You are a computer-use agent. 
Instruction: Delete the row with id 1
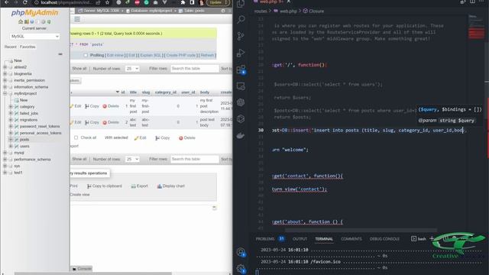(111, 106)
